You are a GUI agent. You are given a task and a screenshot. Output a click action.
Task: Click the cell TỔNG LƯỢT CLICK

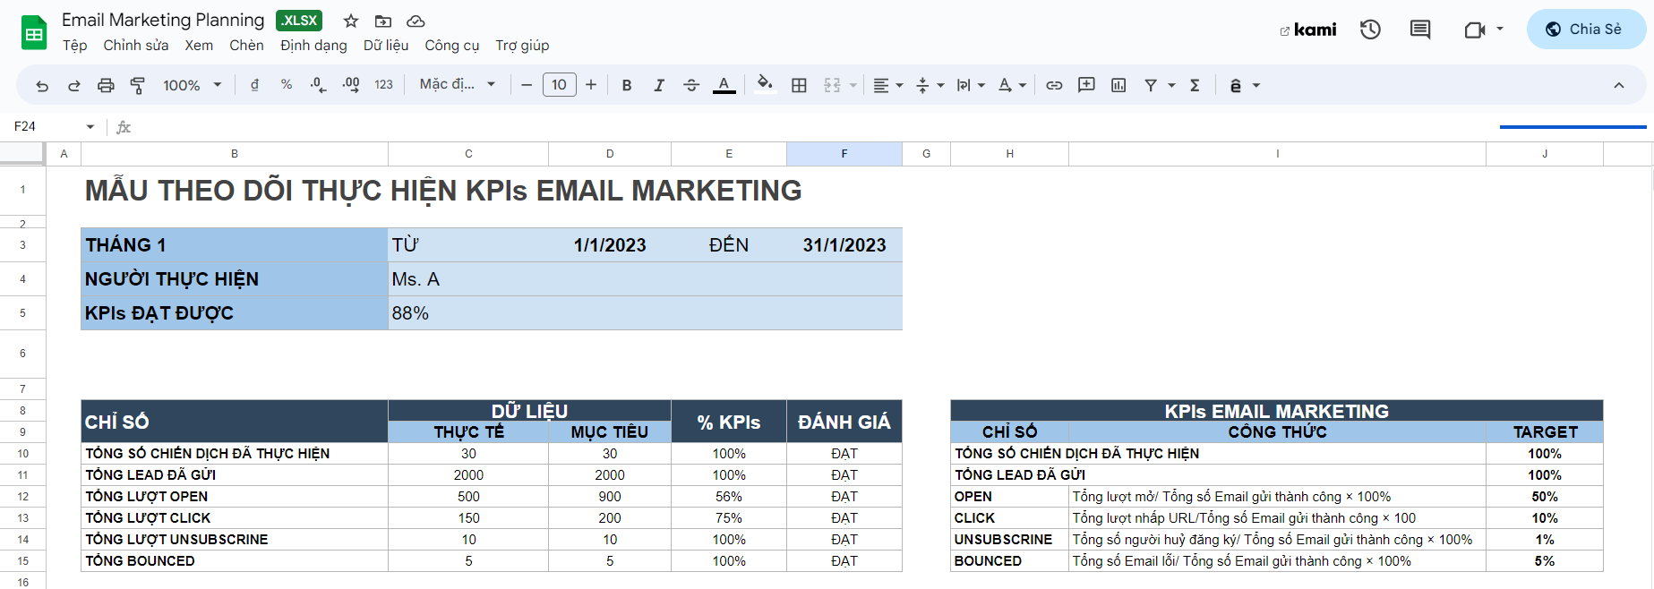click(235, 518)
